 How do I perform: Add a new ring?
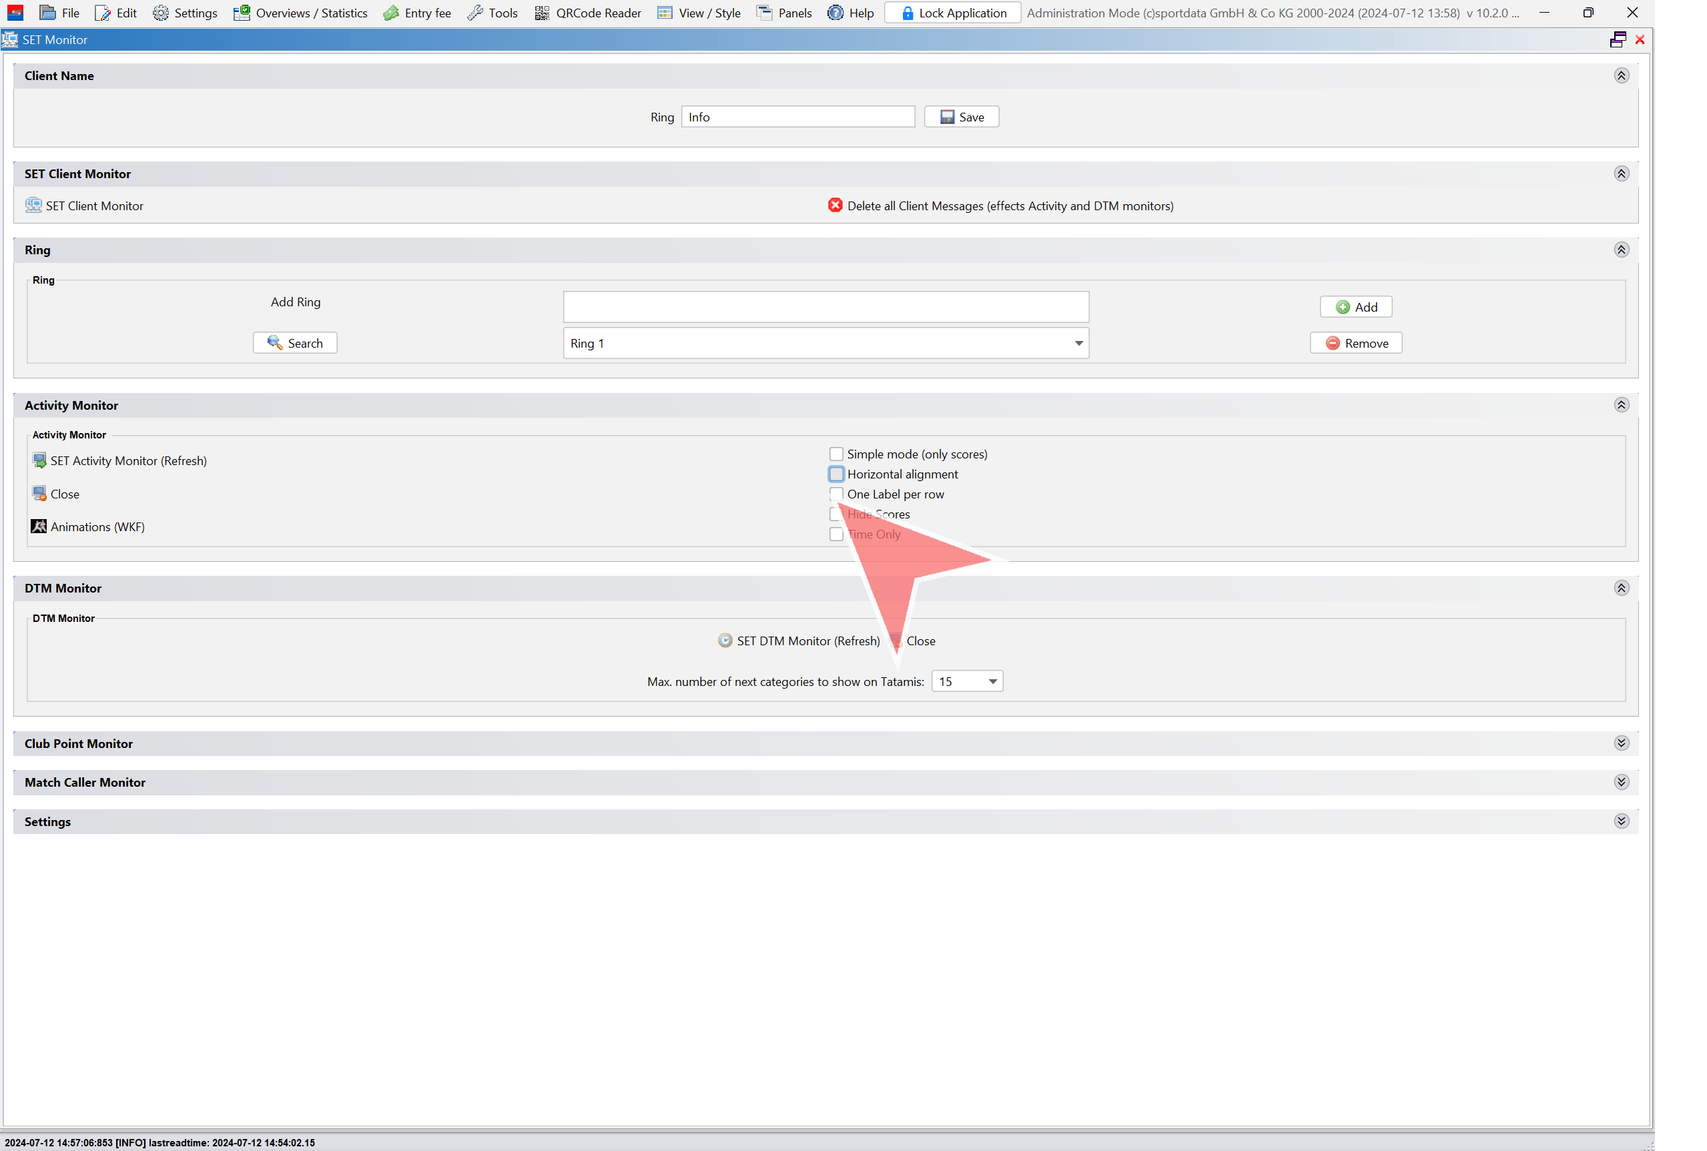pyautogui.click(x=1355, y=307)
